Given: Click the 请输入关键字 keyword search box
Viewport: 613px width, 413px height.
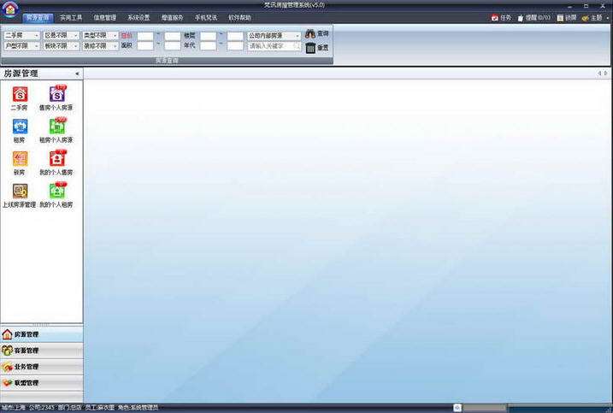Looking at the screenshot, I should [274, 46].
